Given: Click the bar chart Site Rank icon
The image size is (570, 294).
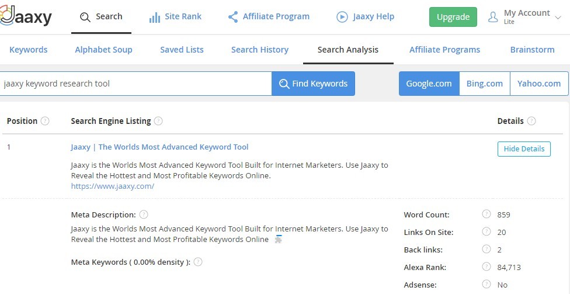Looking at the screenshot, I should [155, 17].
